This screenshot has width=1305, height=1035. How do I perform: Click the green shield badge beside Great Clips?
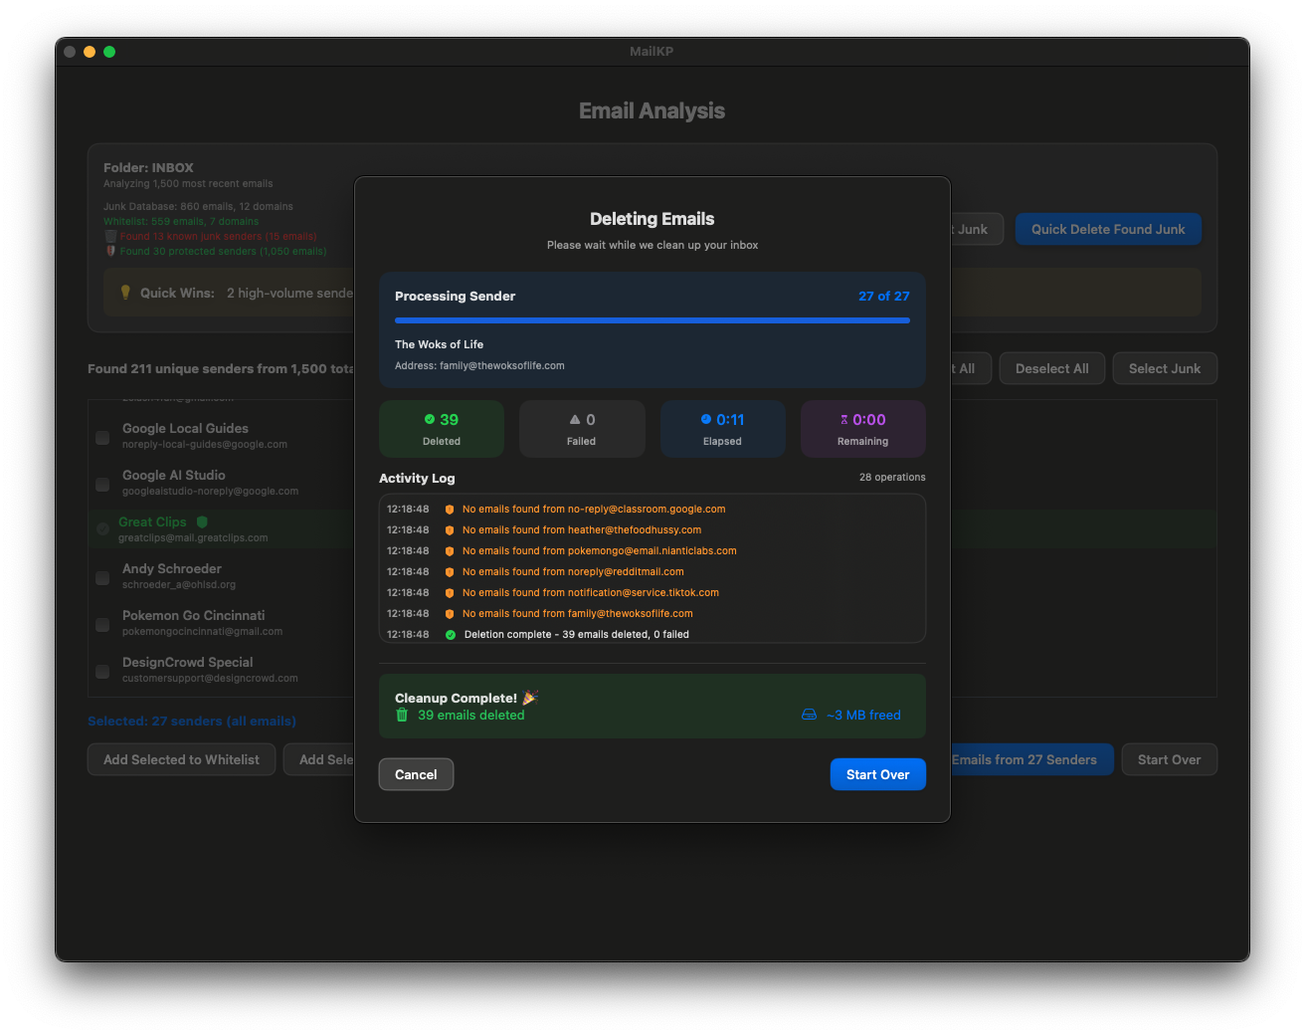coord(202,521)
